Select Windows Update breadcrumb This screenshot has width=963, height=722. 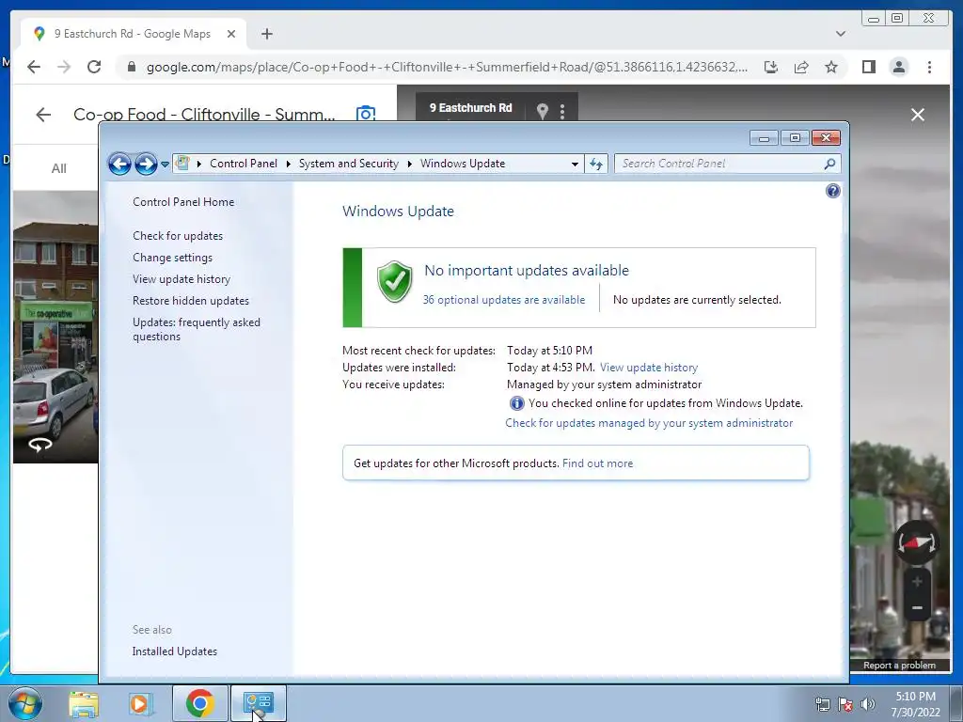(x=463, y=164)
